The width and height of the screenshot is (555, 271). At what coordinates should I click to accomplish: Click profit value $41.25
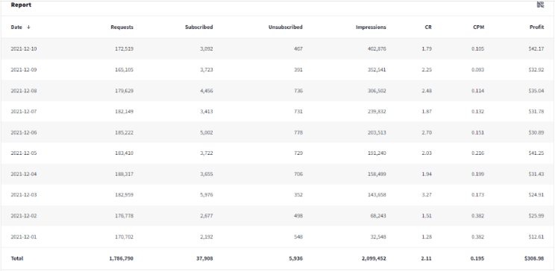click(536, 153)
